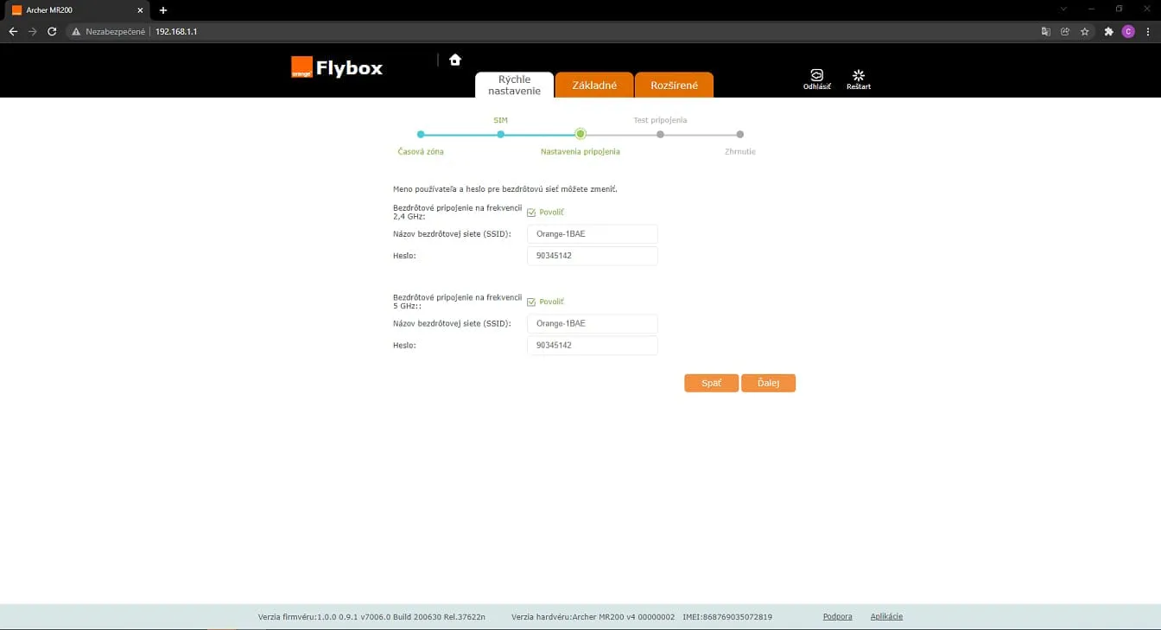The image size is (1161, 630).
Task: Click the Reštart restart icon
Action: 858,75
